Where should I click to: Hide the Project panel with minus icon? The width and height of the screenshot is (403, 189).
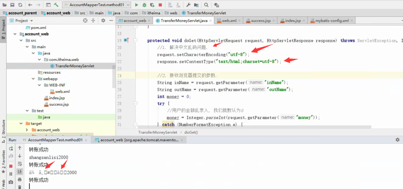111,21
